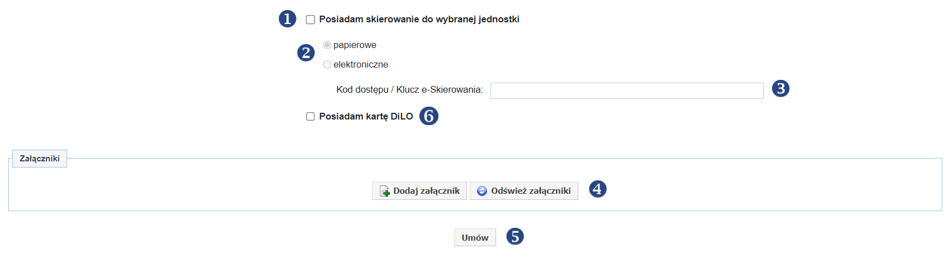949x258 pixels.
Task: Click the number 1 circle marker
Action: [287, 19]
